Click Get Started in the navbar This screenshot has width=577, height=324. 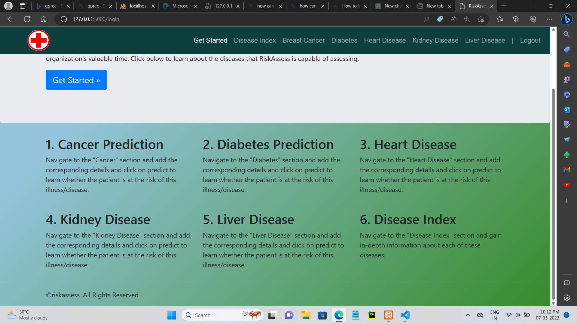[210, 40]
